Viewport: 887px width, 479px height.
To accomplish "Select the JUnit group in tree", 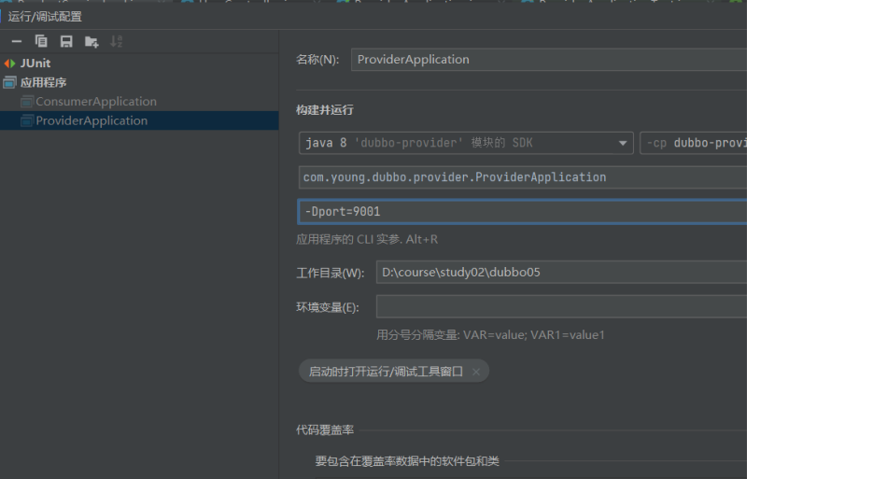I will pyautogui.click(x=35, y=63).
